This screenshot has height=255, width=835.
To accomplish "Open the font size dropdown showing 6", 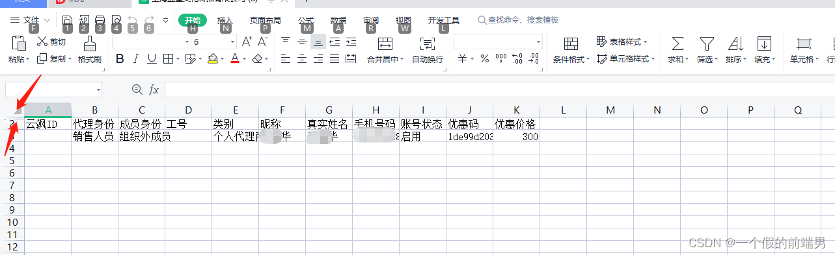I will coord(233,42).
